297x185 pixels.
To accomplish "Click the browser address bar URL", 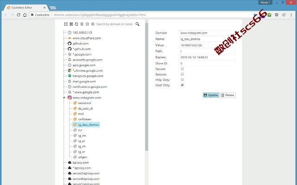I will [100, 15].
